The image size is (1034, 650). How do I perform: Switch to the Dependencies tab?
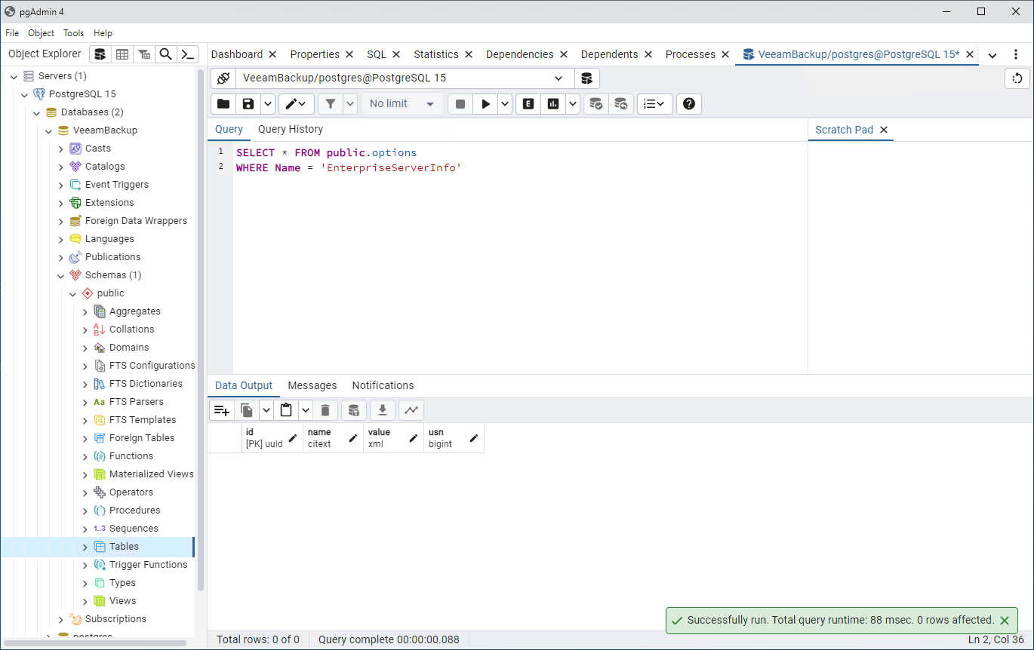(x=520, y=54)
